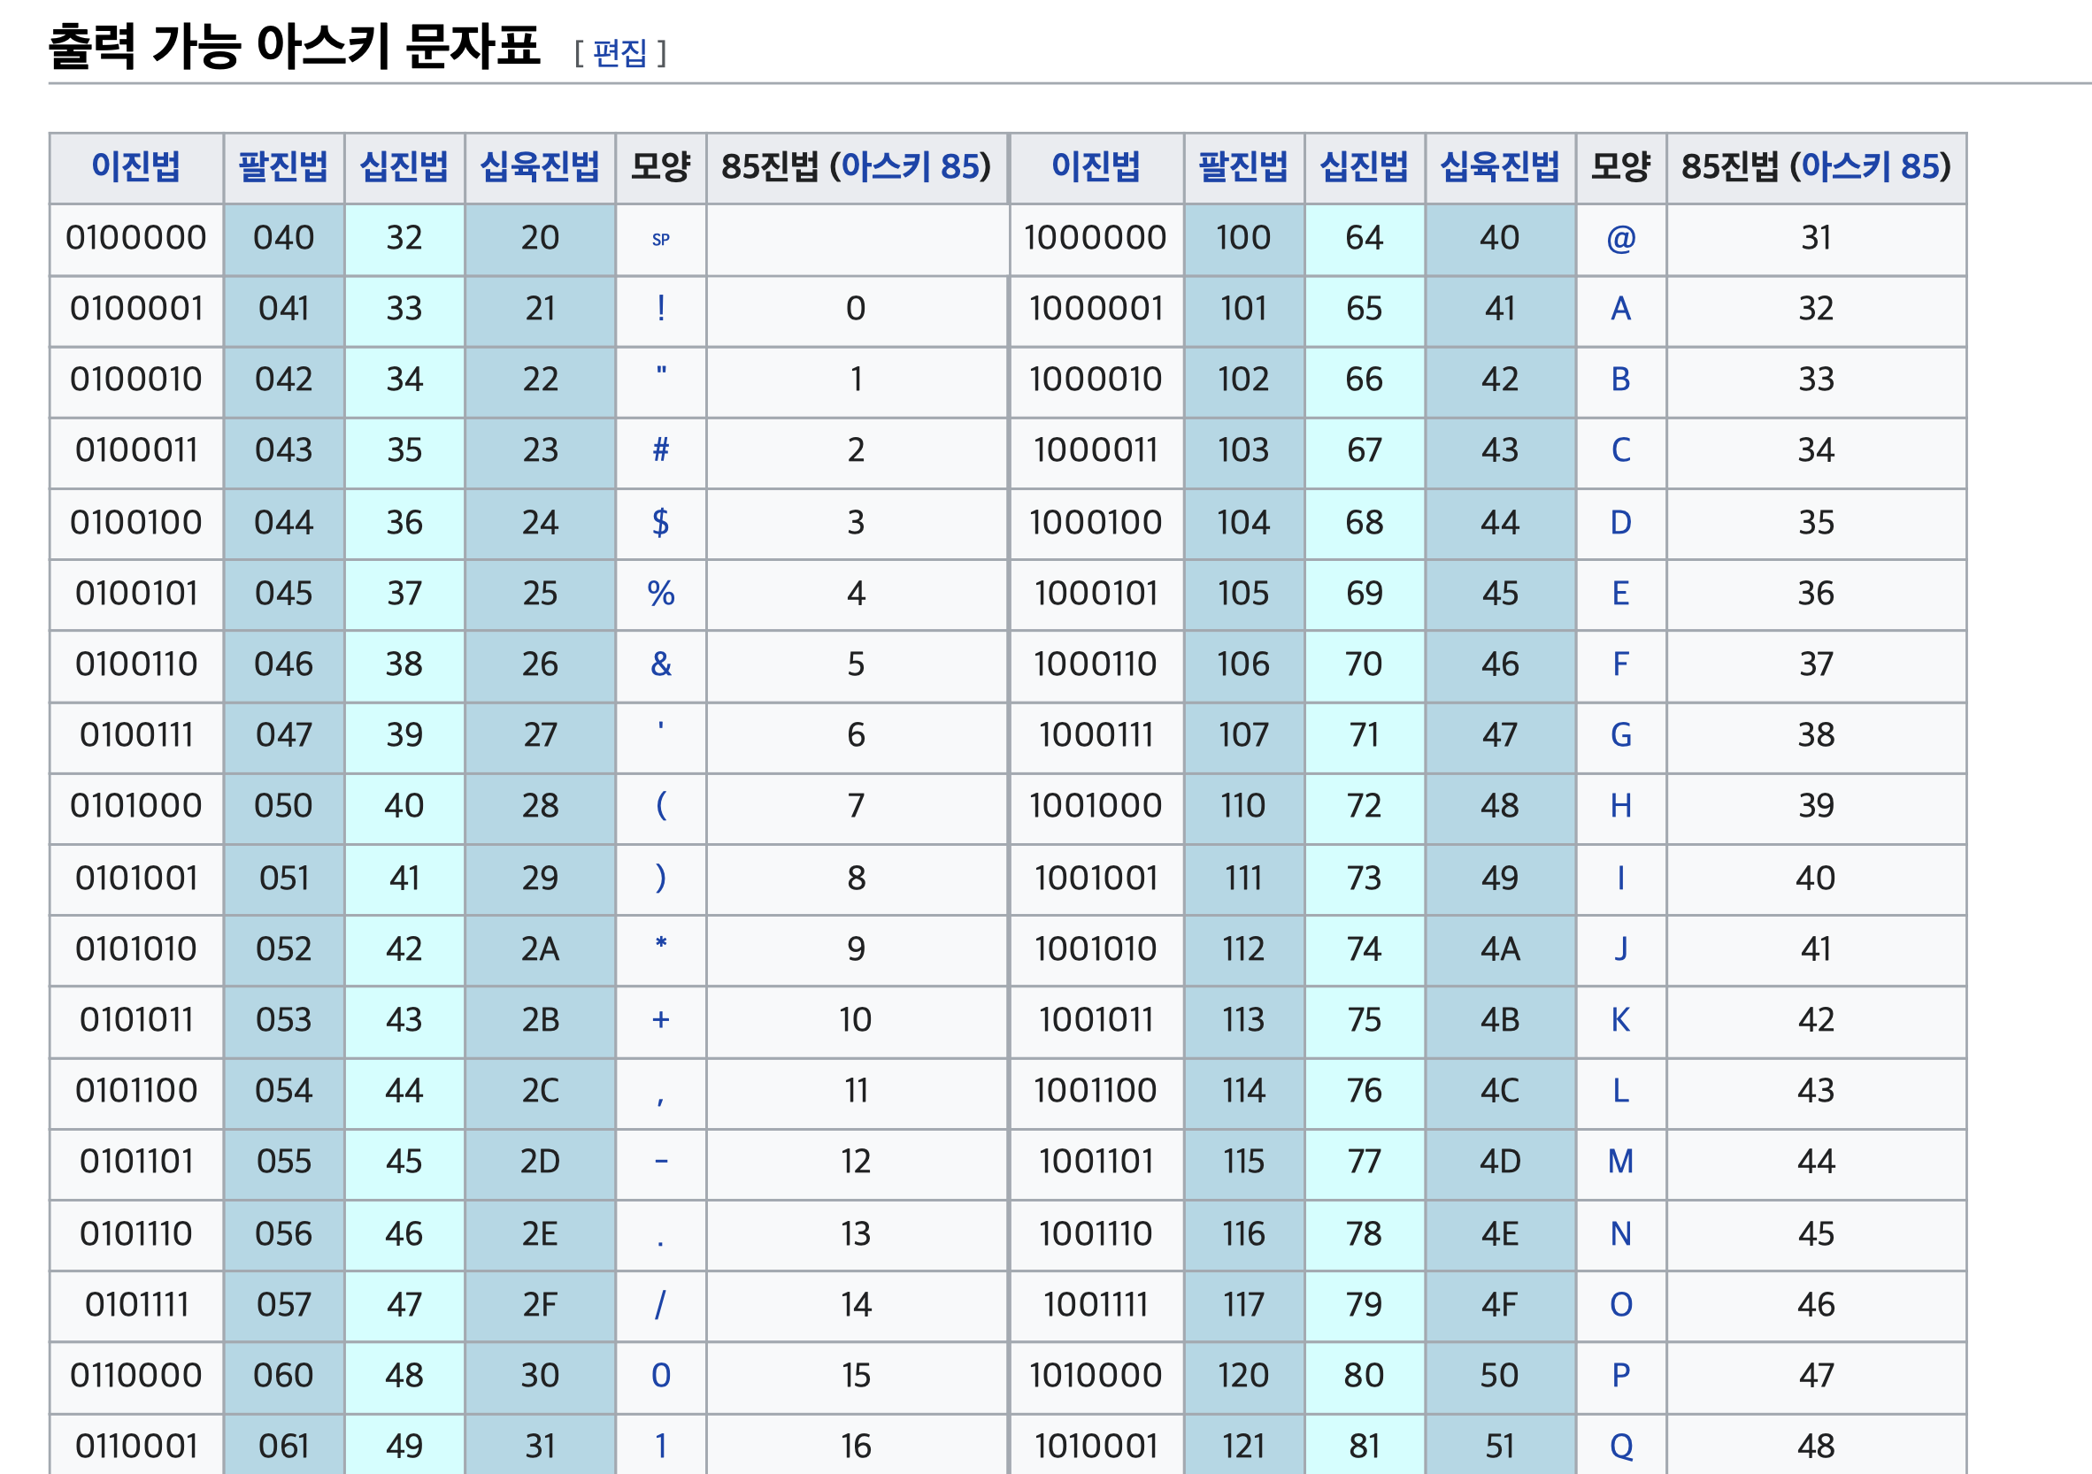Screen dimensions: 2092x1474
Task: Open the 팔진법 link in the left header
Action: pyautogui.click(x=283, y=166)
